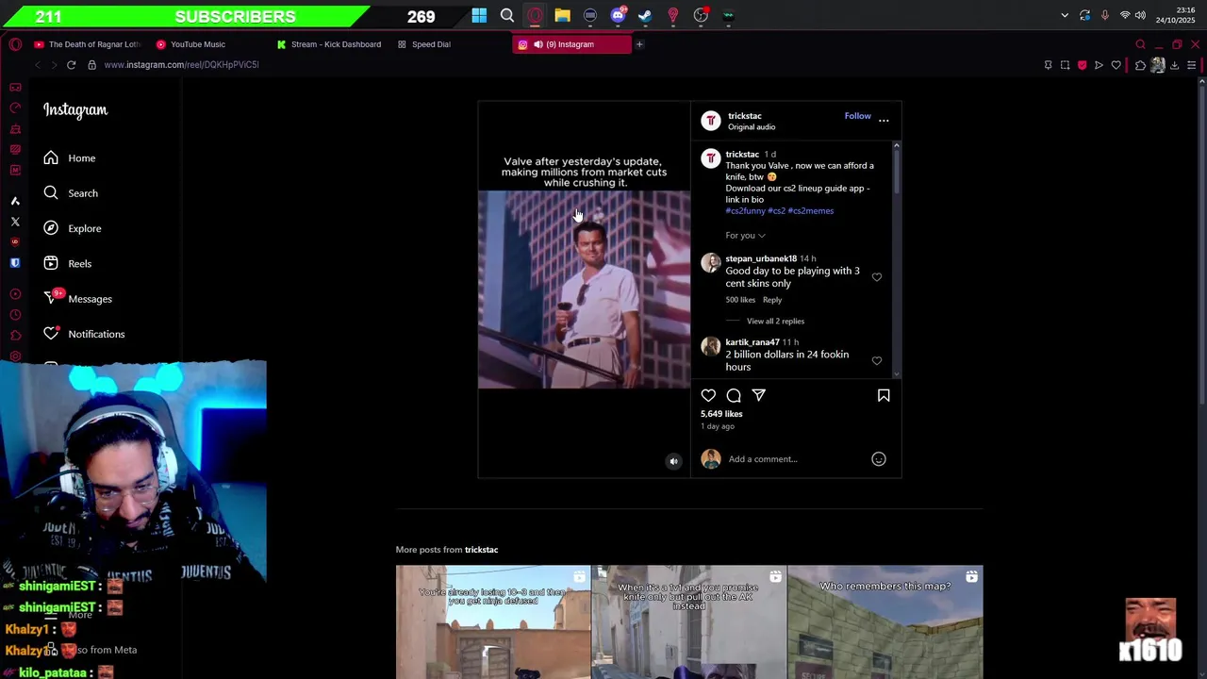Image resolution: width=1207 pixels, height=679 pixels.
Task: Open the Reels section in the sidebar
Action: point(67,264)
